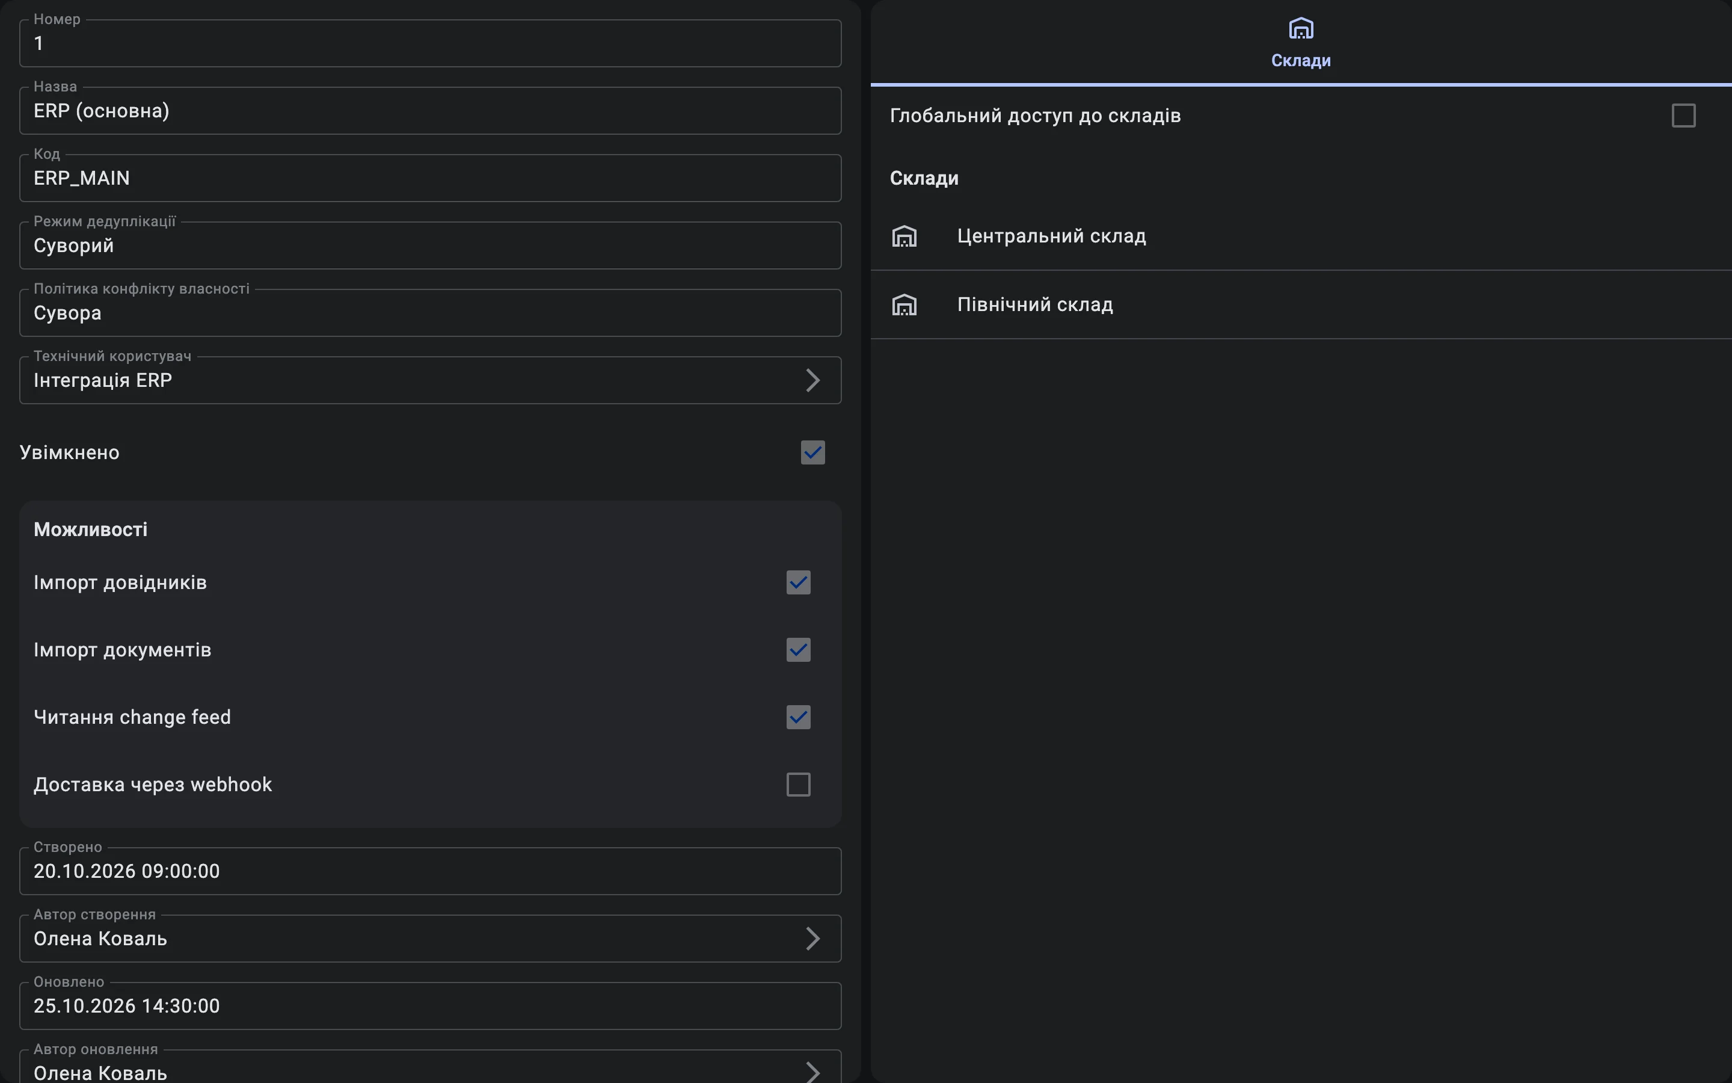Image resolution: width=1732 pixels, height=1083 pixels.
Task: Open Технічний користувач chevron arrow
Action: 812,380
